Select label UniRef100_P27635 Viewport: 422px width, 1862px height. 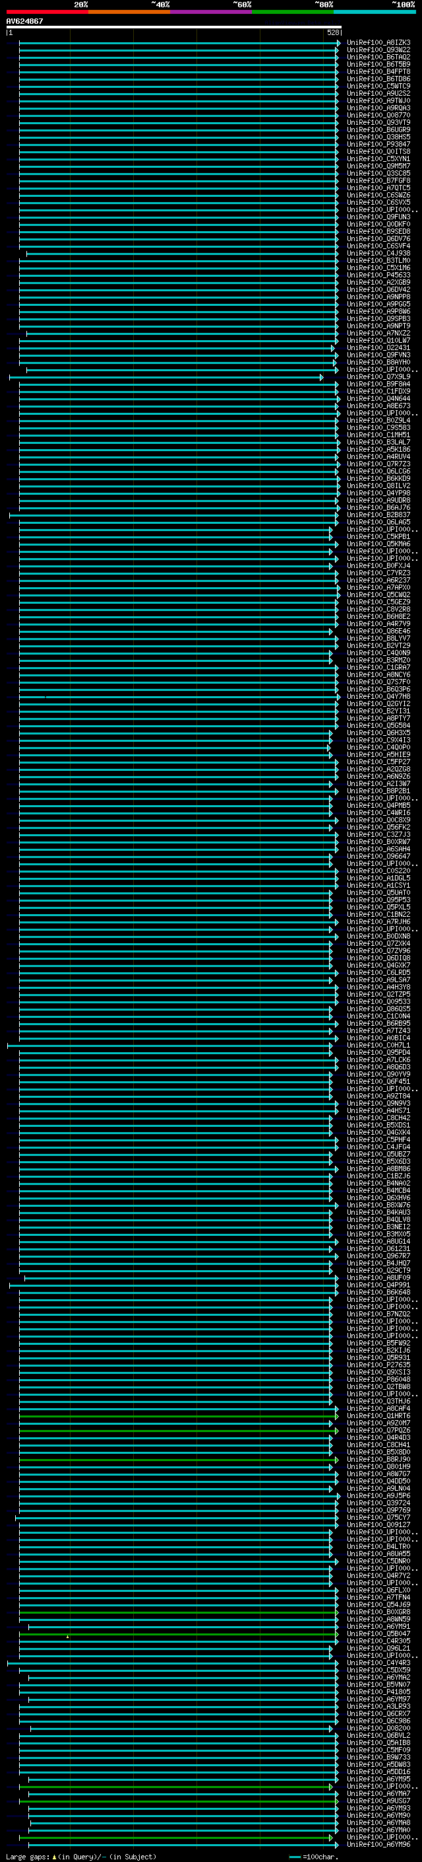(378, 1365)
